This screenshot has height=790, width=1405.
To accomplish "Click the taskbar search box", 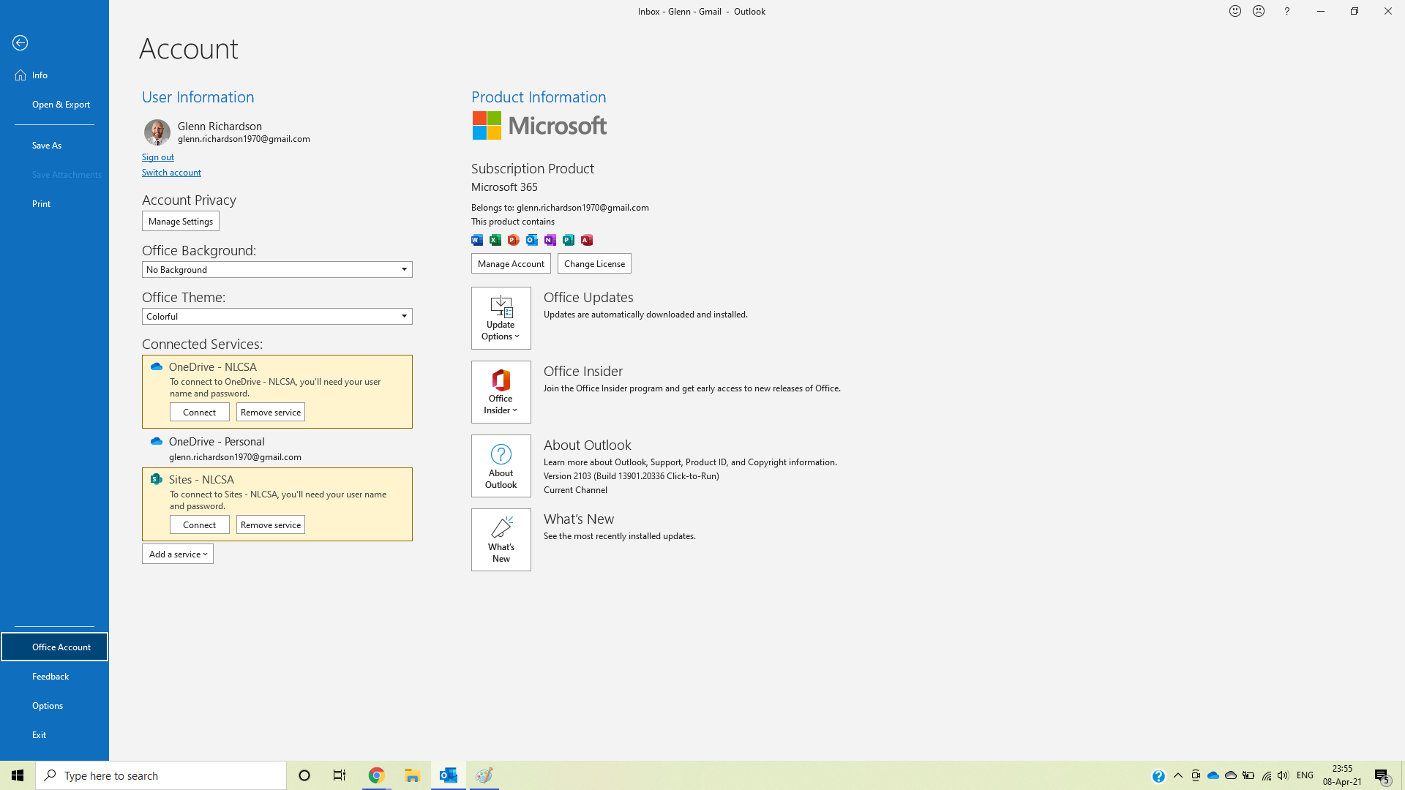I will click(x=161, y=775).
